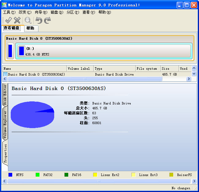
Task: Click the 总大小 465.7 GB value
Action: [99, 108]
